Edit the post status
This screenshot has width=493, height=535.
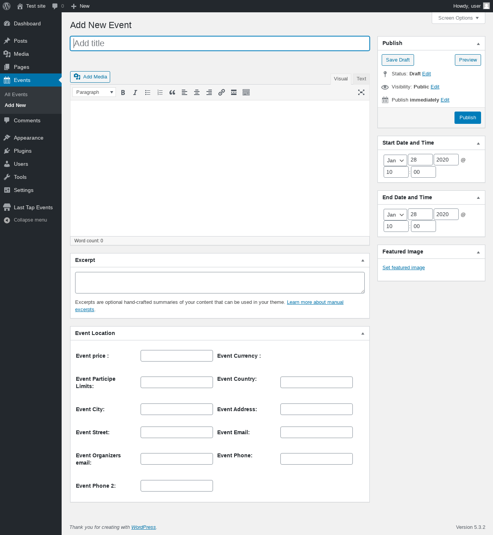point(426,74)
